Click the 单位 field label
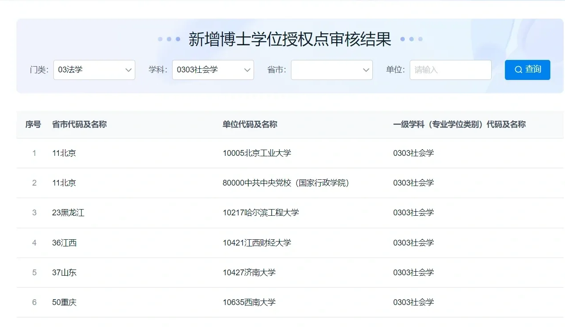This screenshot has width=565, height=329. [395, 70]
